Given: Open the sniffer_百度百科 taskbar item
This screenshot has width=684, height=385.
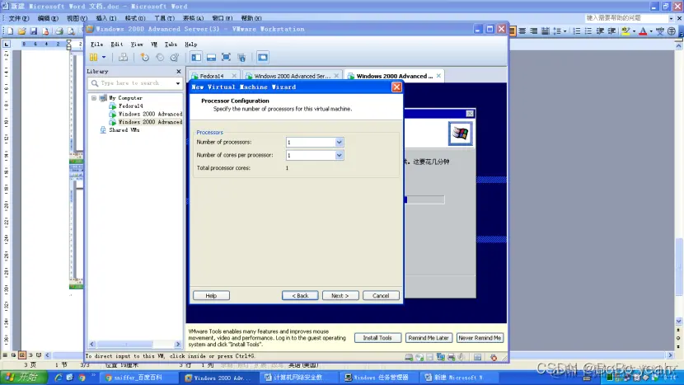Looking at the screenshot, I should pyautogui.click(x=137, y=378).
